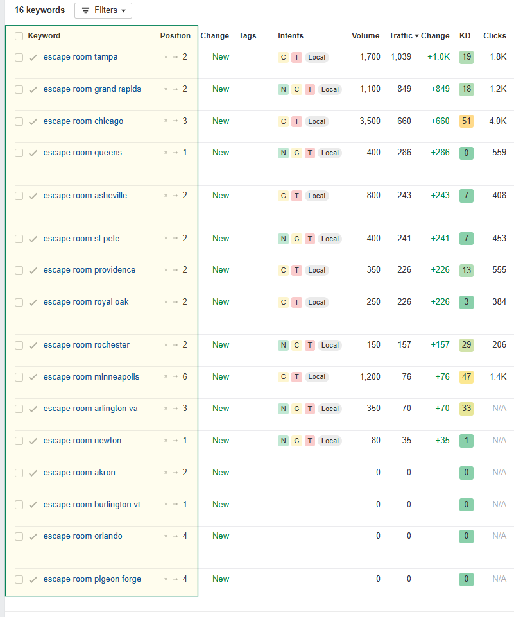
Task: Click the green KD 19 badge
Action: point(467,57)
